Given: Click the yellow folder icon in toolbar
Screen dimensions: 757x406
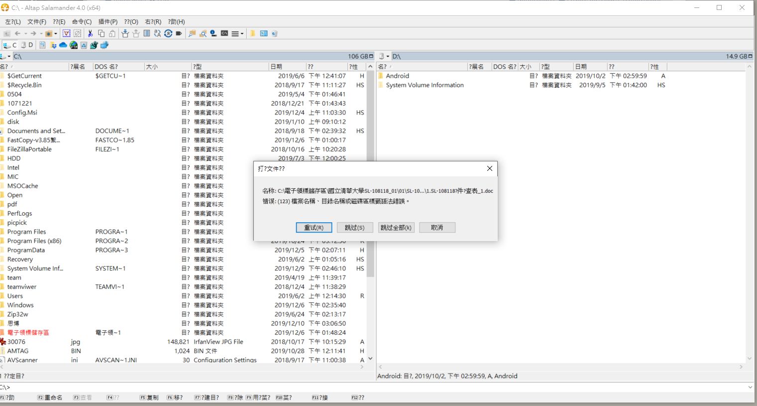Looking at the screenshot, I should pos(252,33).
